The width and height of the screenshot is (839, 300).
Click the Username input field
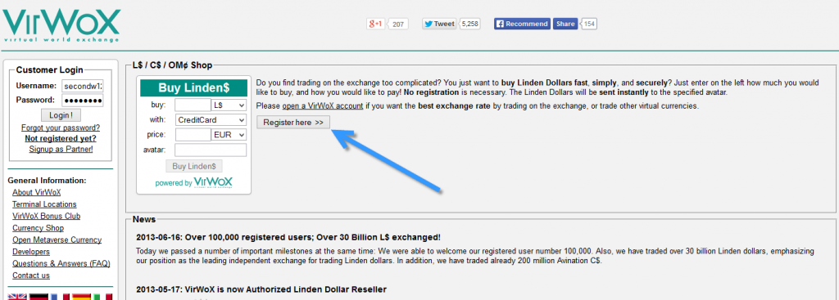point(83,86)
